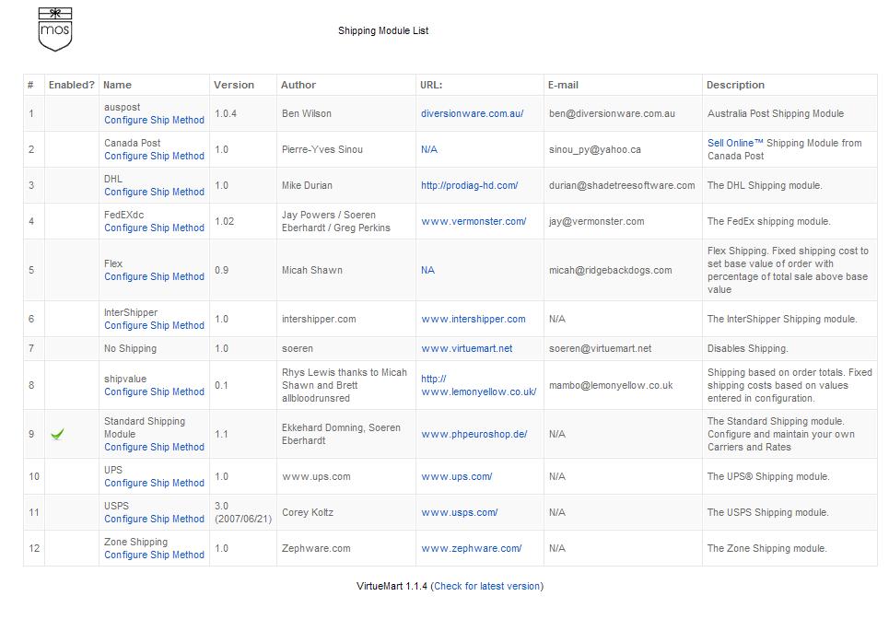Screen dimensions: 889x631
Task: Configure ship method for UPS
Action: (x=154, y=484)
